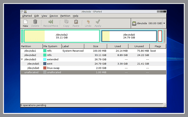Click the Apply checkmark toolbar icon
The image size is (188, 117).
pyautogui.click(x=98, y=22)
